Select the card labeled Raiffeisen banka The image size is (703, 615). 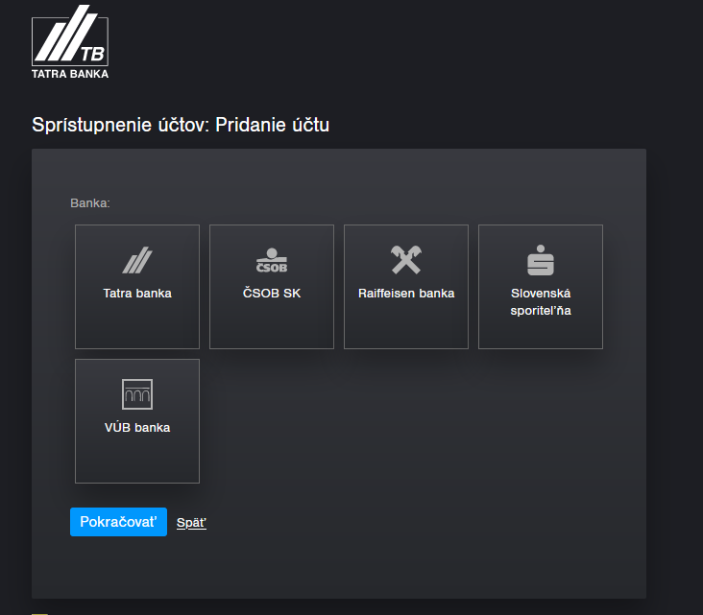point(406,287)
